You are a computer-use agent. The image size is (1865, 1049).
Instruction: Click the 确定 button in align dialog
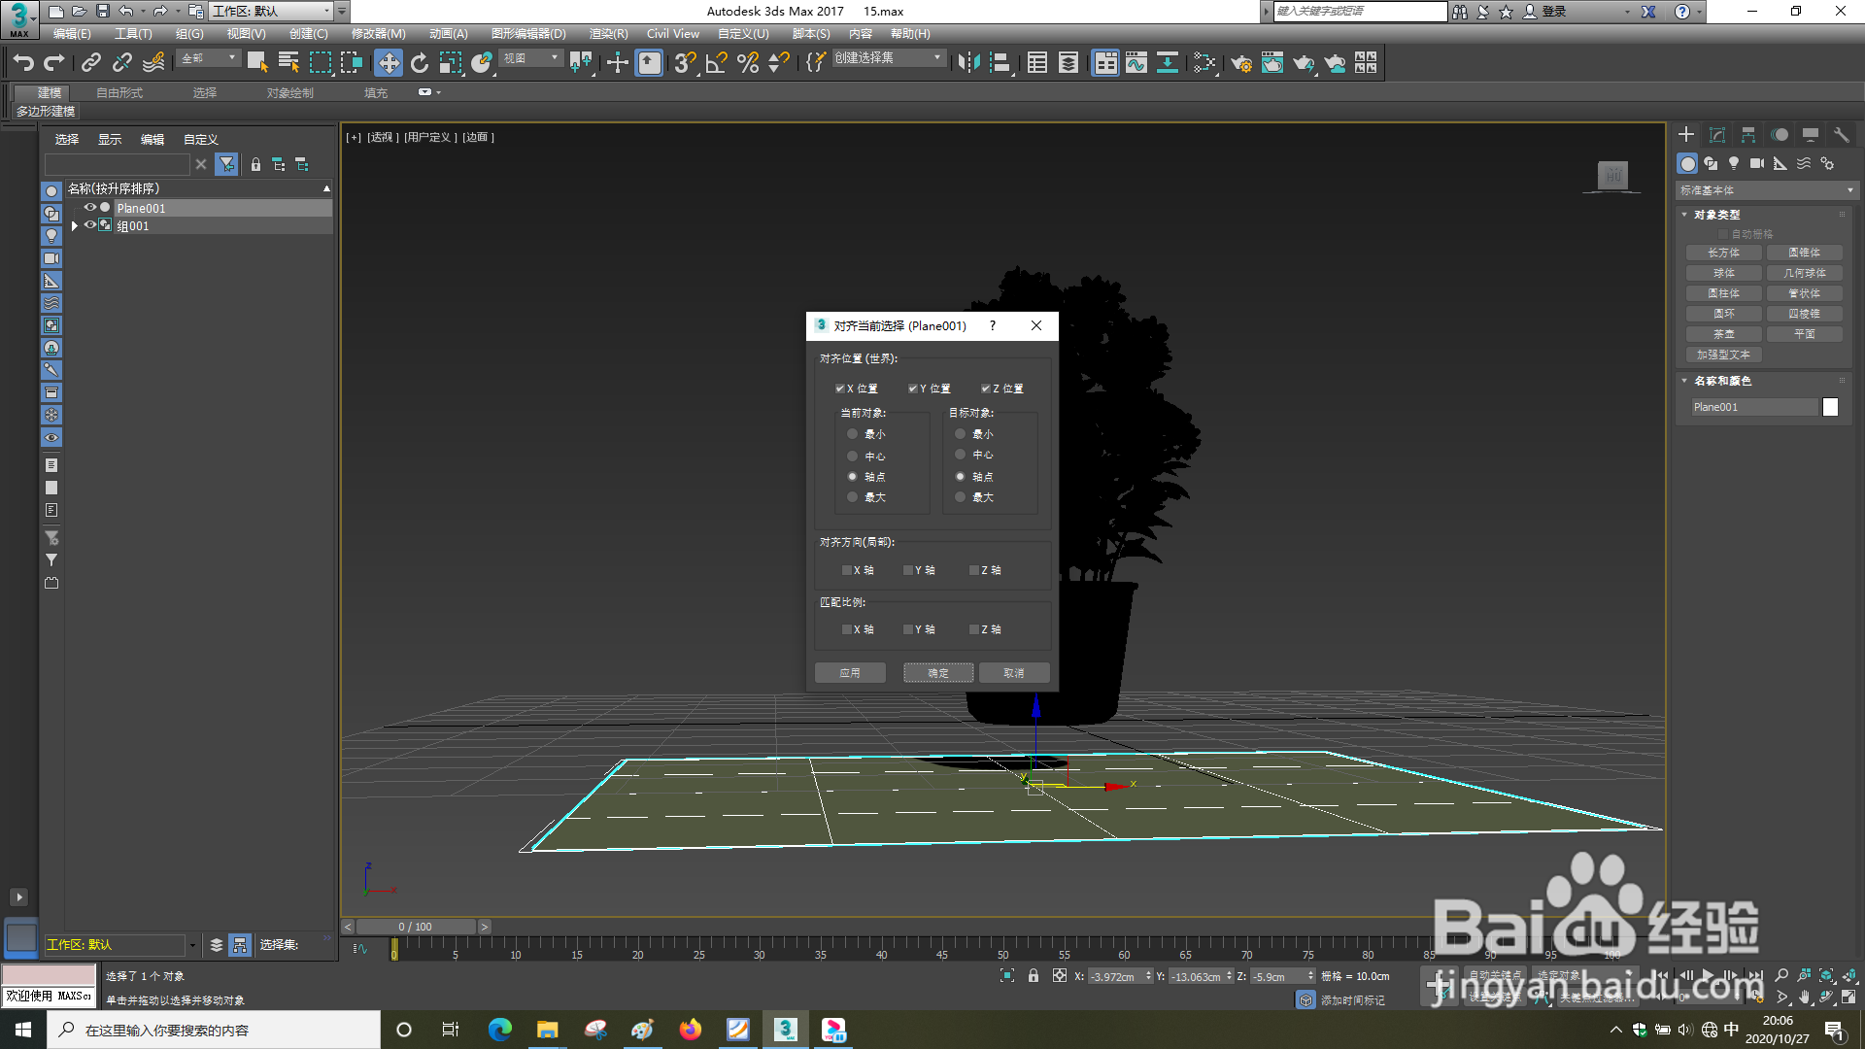(x=938, y=673)
